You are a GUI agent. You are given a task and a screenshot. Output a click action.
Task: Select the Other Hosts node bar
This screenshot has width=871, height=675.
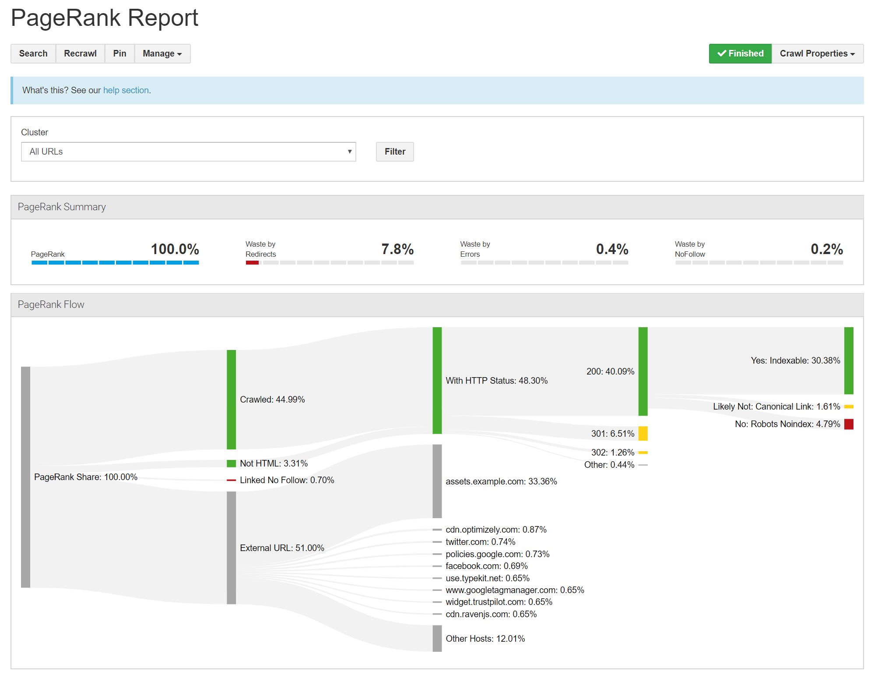pos(437,638)
